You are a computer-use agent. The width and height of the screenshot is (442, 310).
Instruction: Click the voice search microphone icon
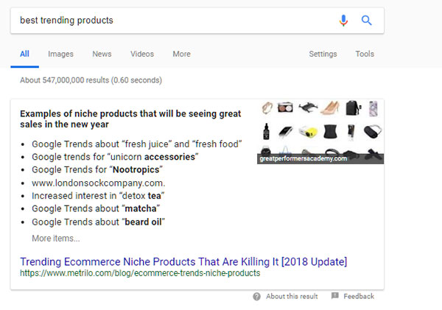(343, 21)
